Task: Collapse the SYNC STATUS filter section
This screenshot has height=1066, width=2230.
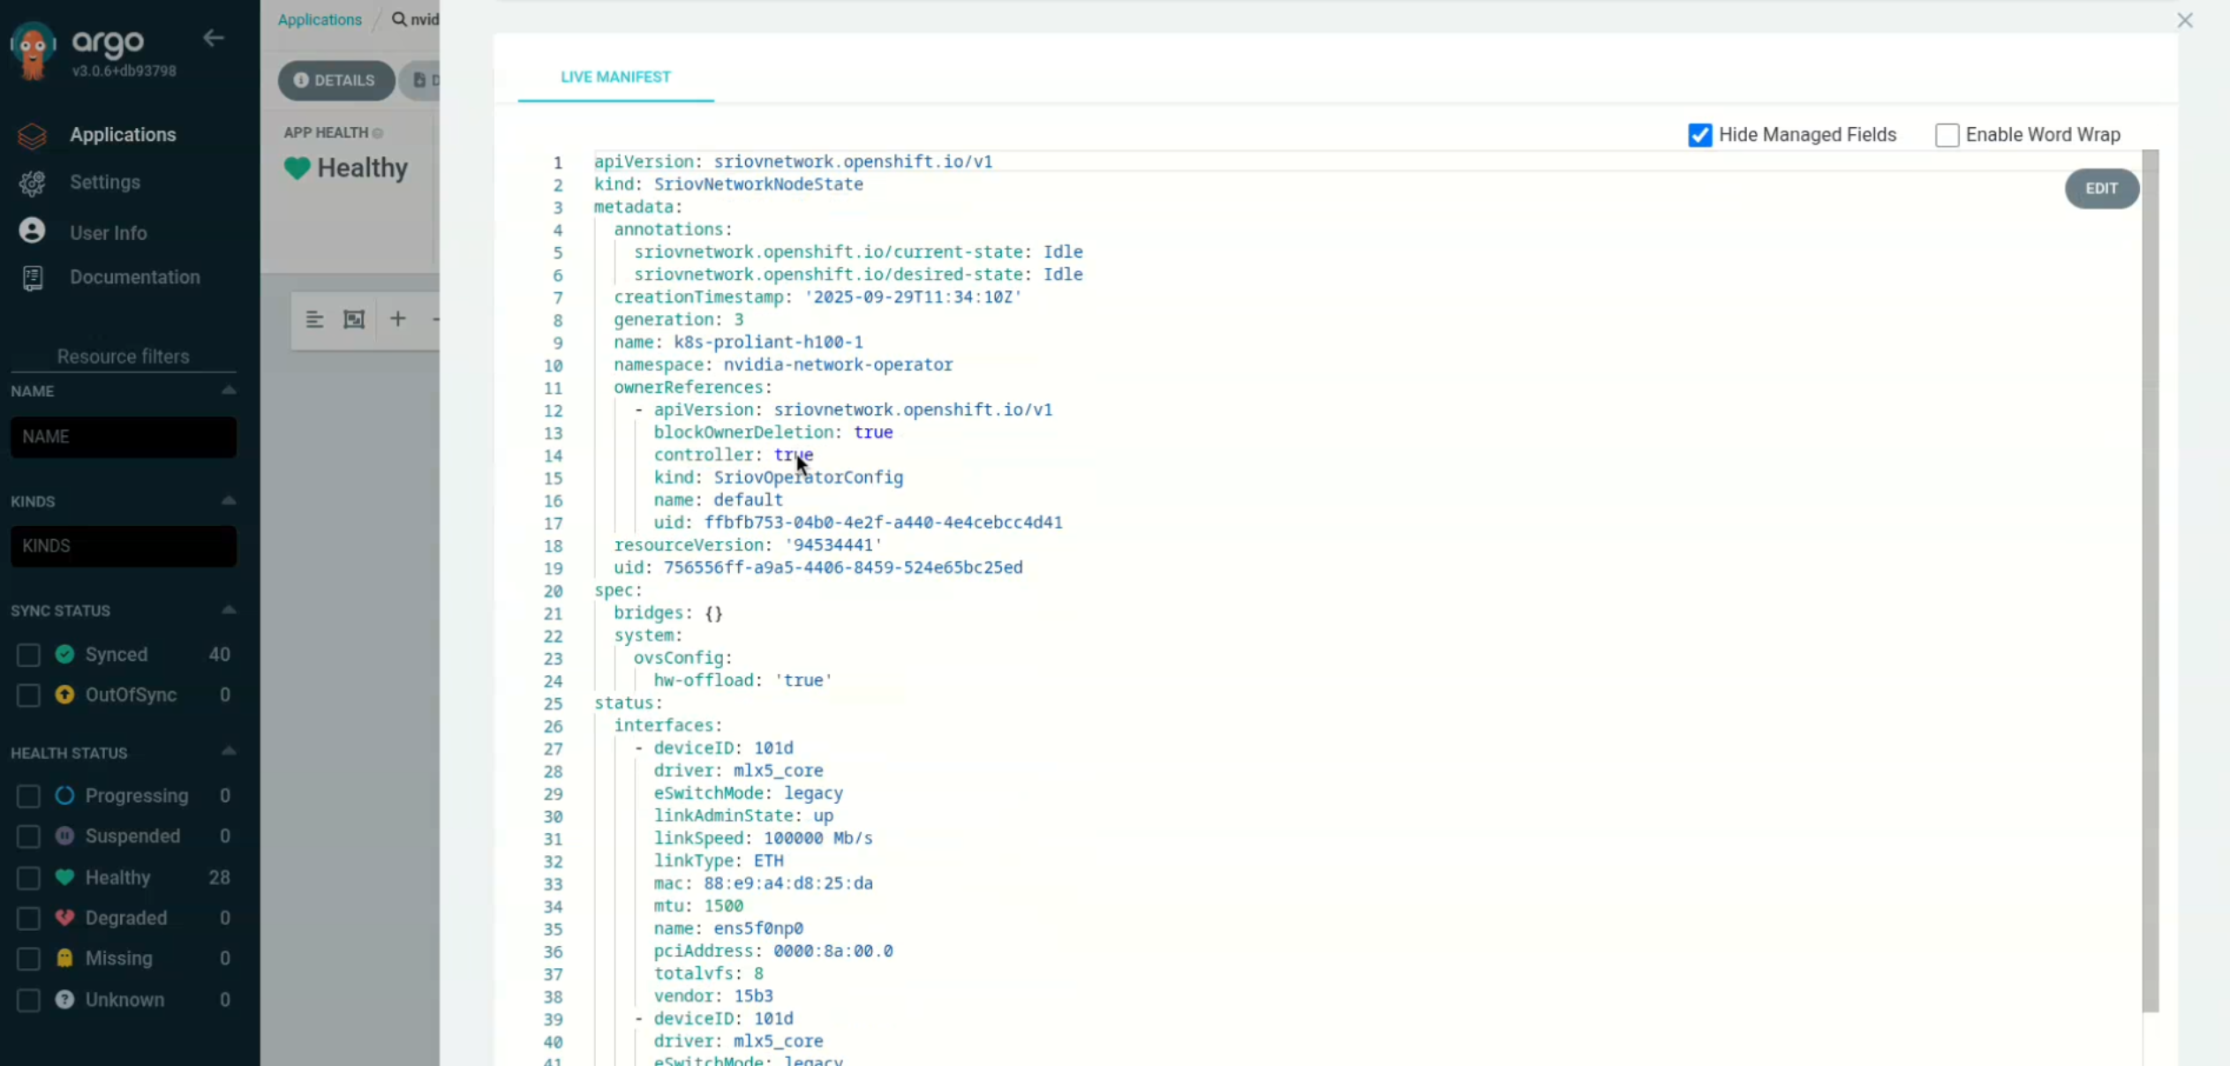Action: coord(229,609)
